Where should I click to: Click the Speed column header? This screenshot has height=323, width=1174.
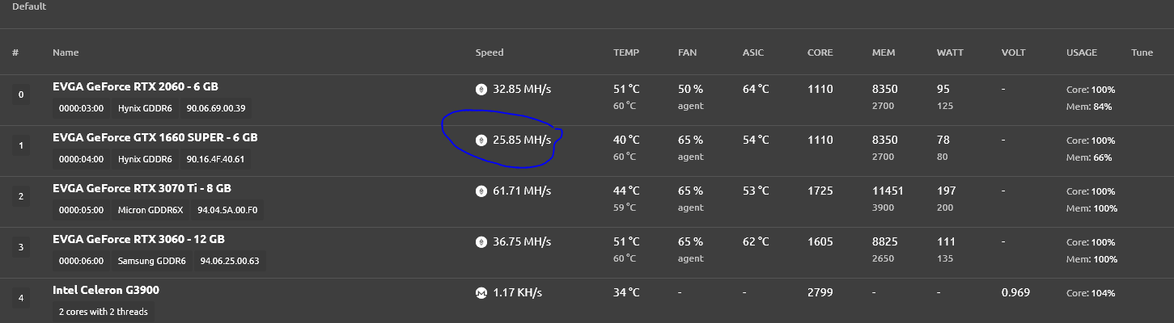489,52
